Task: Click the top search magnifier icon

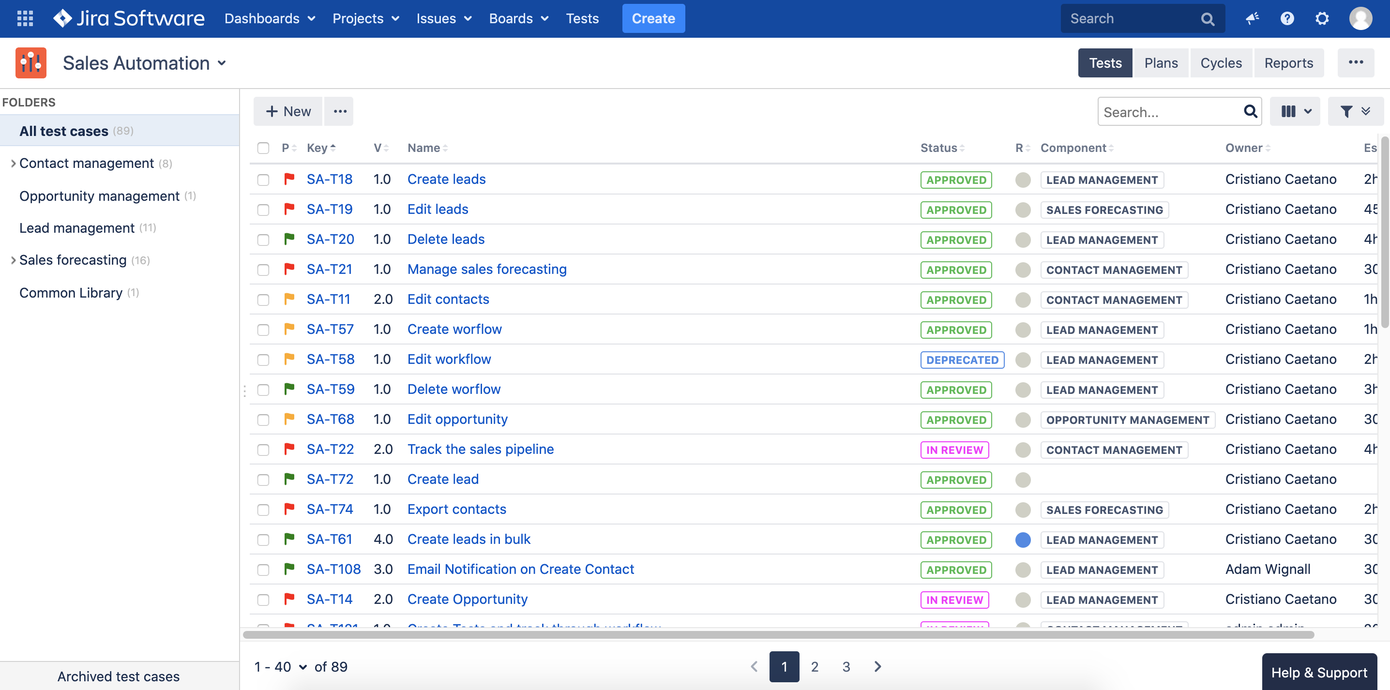Action: 1208,19
